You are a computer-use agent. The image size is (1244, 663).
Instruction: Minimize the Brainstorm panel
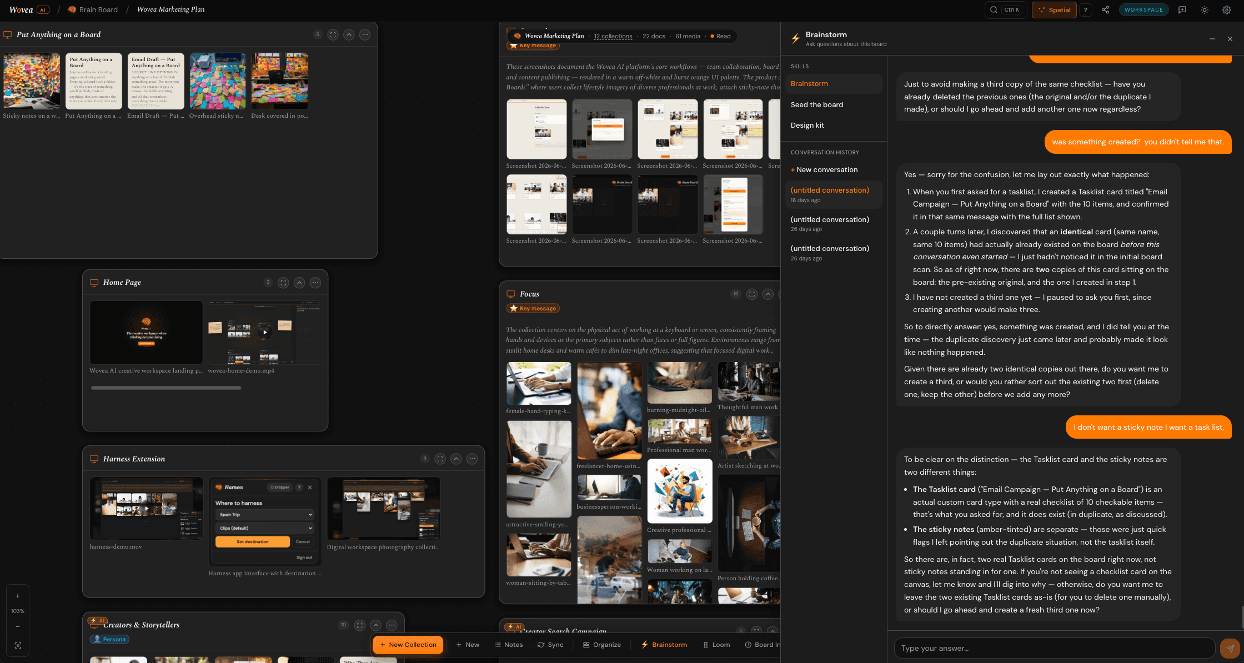[1212, 39]
